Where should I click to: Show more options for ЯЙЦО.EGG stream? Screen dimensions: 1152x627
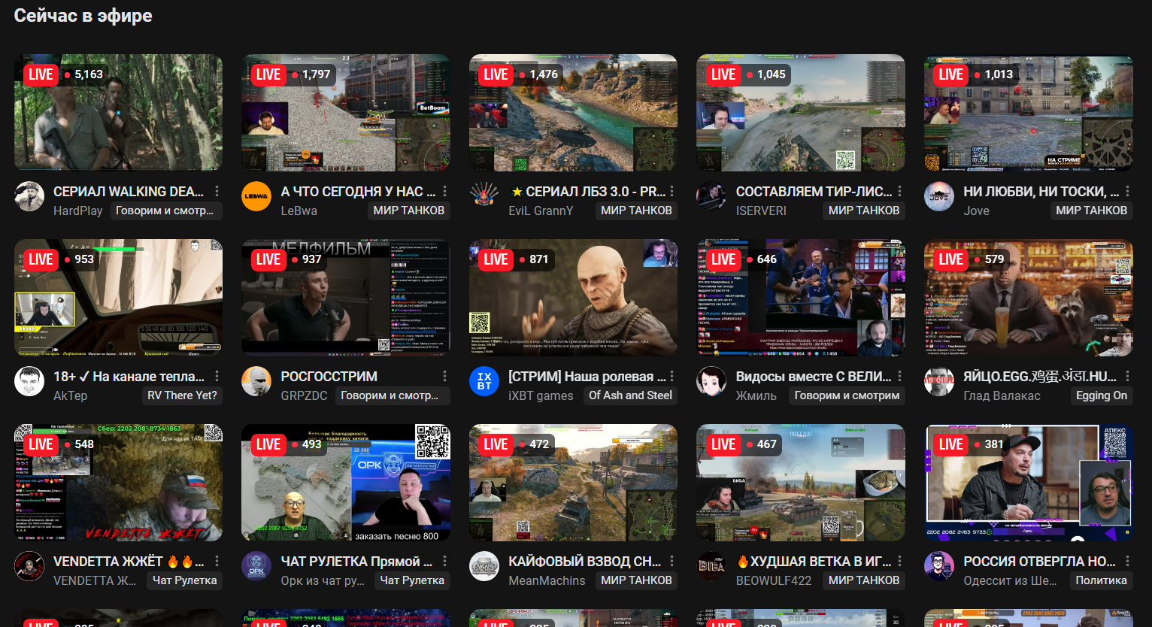1127,376
